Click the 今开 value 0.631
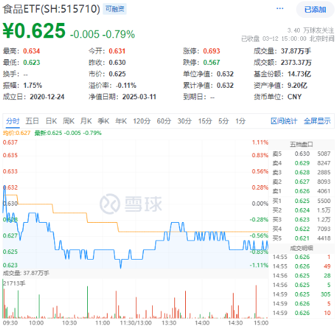Viewport: 336px width, 329px height. 117,51
